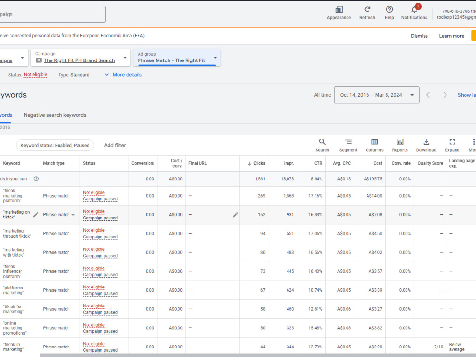Select the "platforms marketing" keyword
The height and width of the screenshot is (357, 476).
click(13, 290)
